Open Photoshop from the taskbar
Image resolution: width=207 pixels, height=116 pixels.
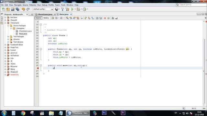[x=104, y=113]
